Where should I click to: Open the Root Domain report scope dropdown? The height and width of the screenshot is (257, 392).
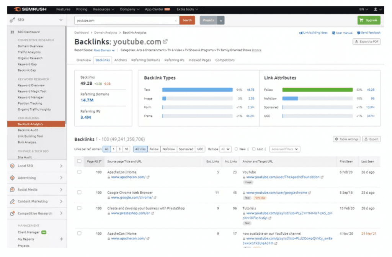[104, 50]
